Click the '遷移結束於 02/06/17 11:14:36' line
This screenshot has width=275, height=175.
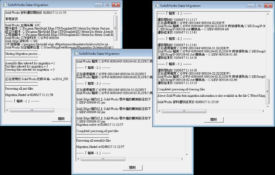[177, 58]
